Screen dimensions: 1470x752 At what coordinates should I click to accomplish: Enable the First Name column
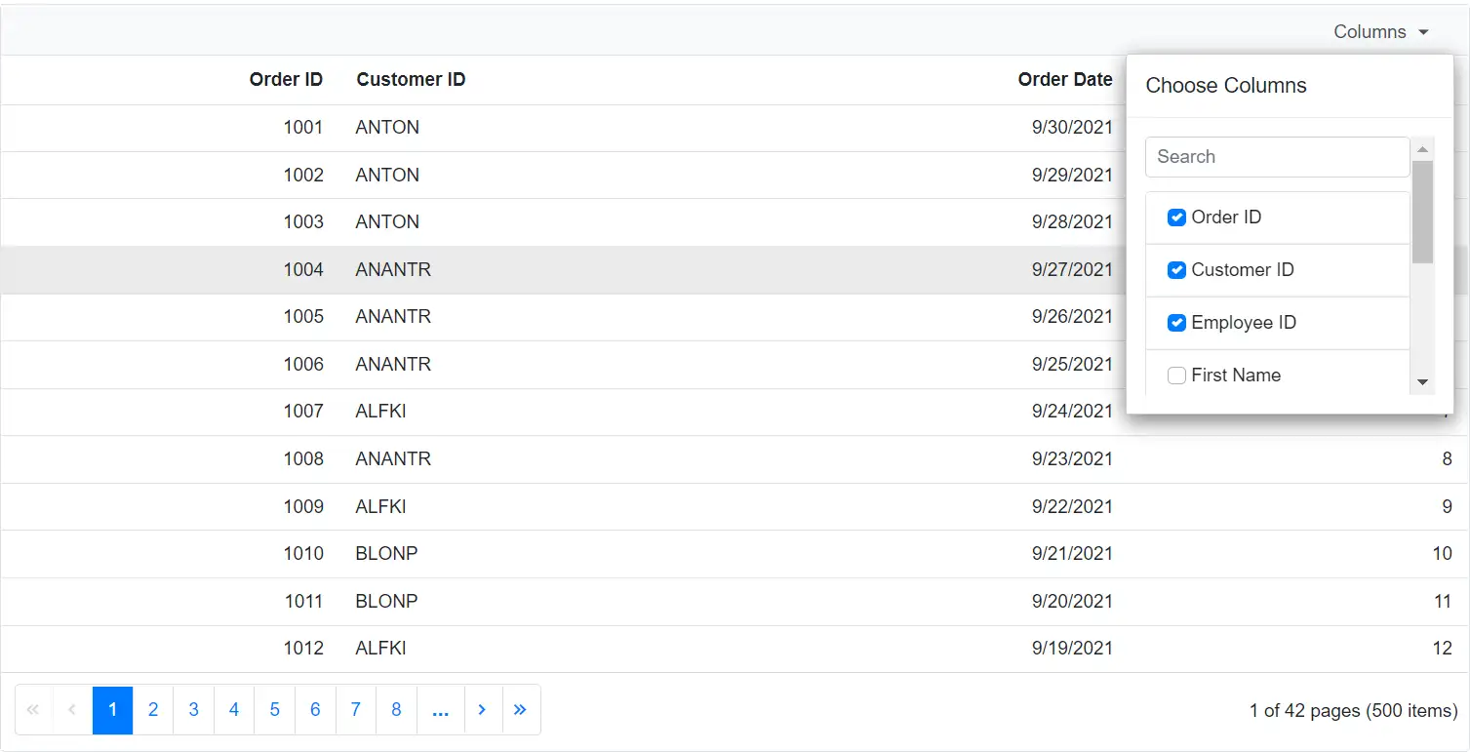[x=1176, y=375]
